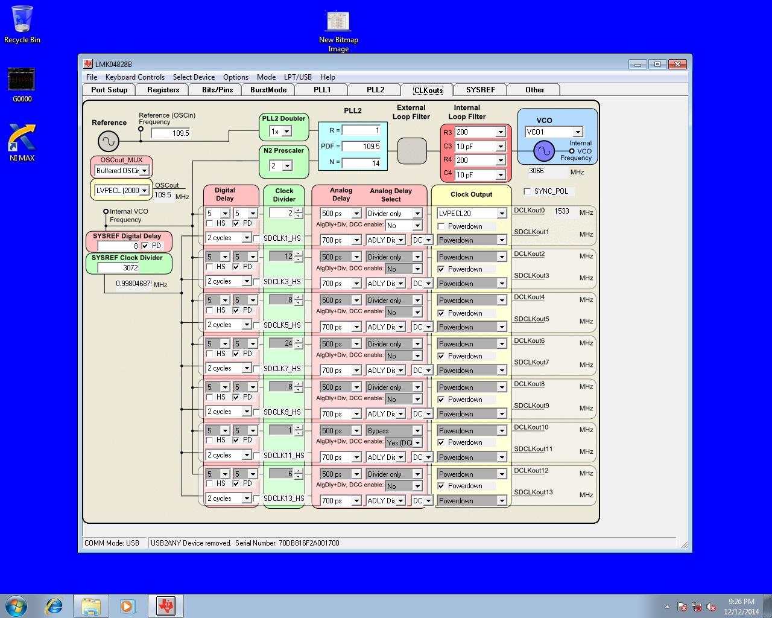Toggle the SDCLK1_HS checkbox
This screenshot has height=618, width=772.
point(257,238)
